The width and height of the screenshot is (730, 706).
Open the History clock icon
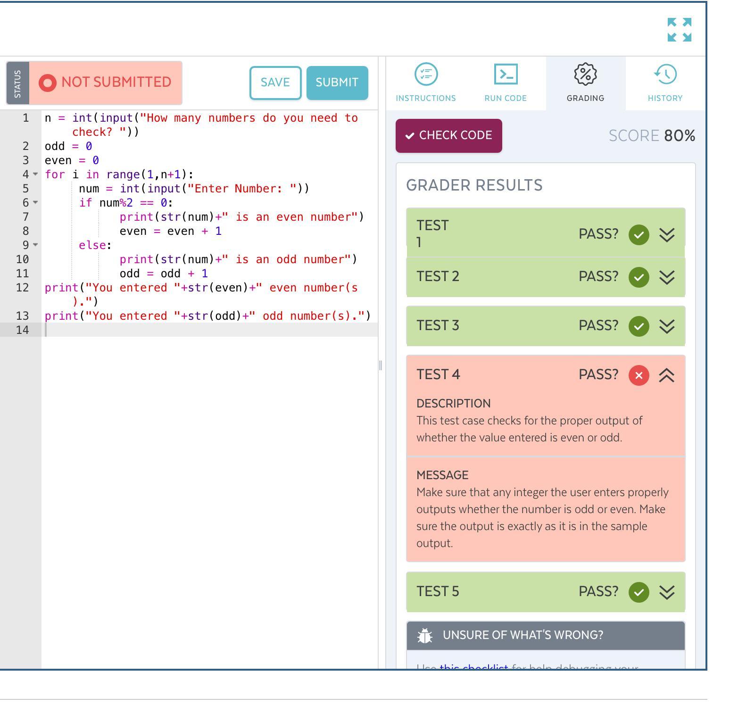(x=665, y=75)
